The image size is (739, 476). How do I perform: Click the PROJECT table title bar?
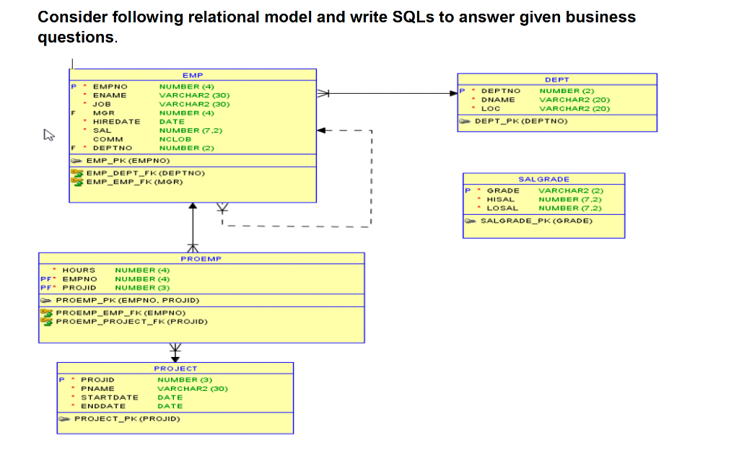[175, 368]
